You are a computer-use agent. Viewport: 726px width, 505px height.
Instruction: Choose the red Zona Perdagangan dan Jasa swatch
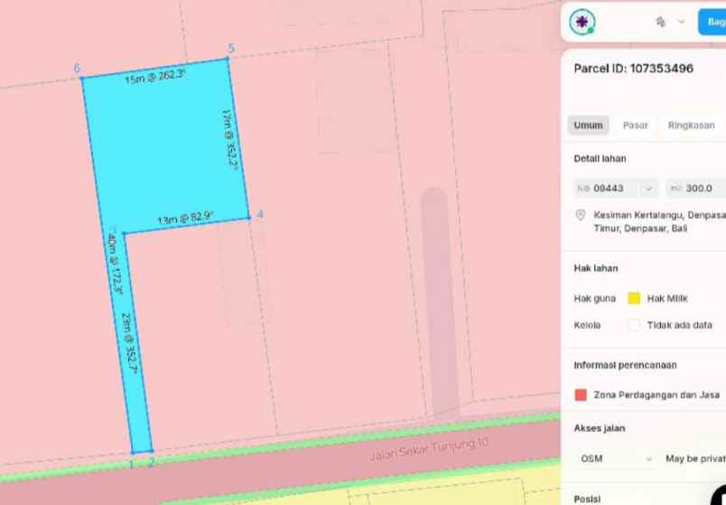581,395
